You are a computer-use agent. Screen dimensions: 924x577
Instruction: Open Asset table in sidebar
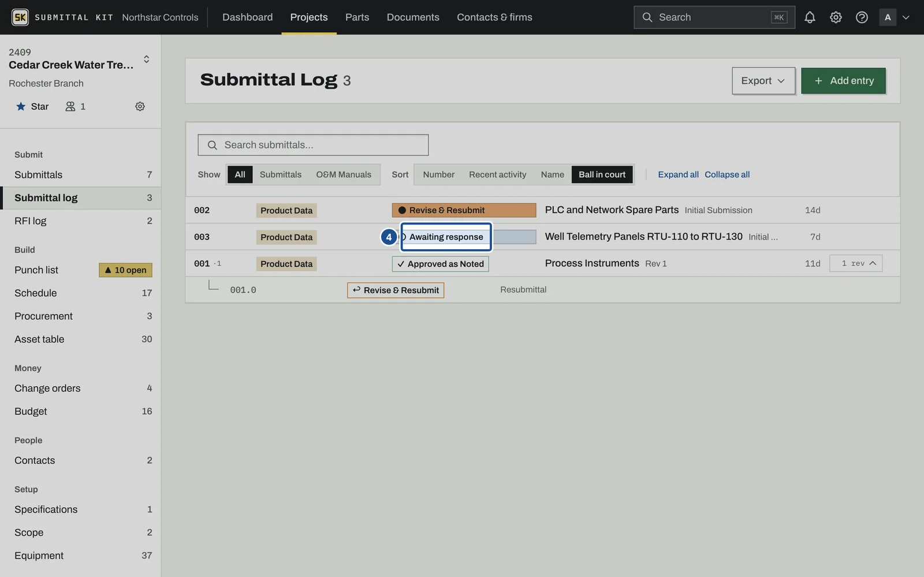80,339
